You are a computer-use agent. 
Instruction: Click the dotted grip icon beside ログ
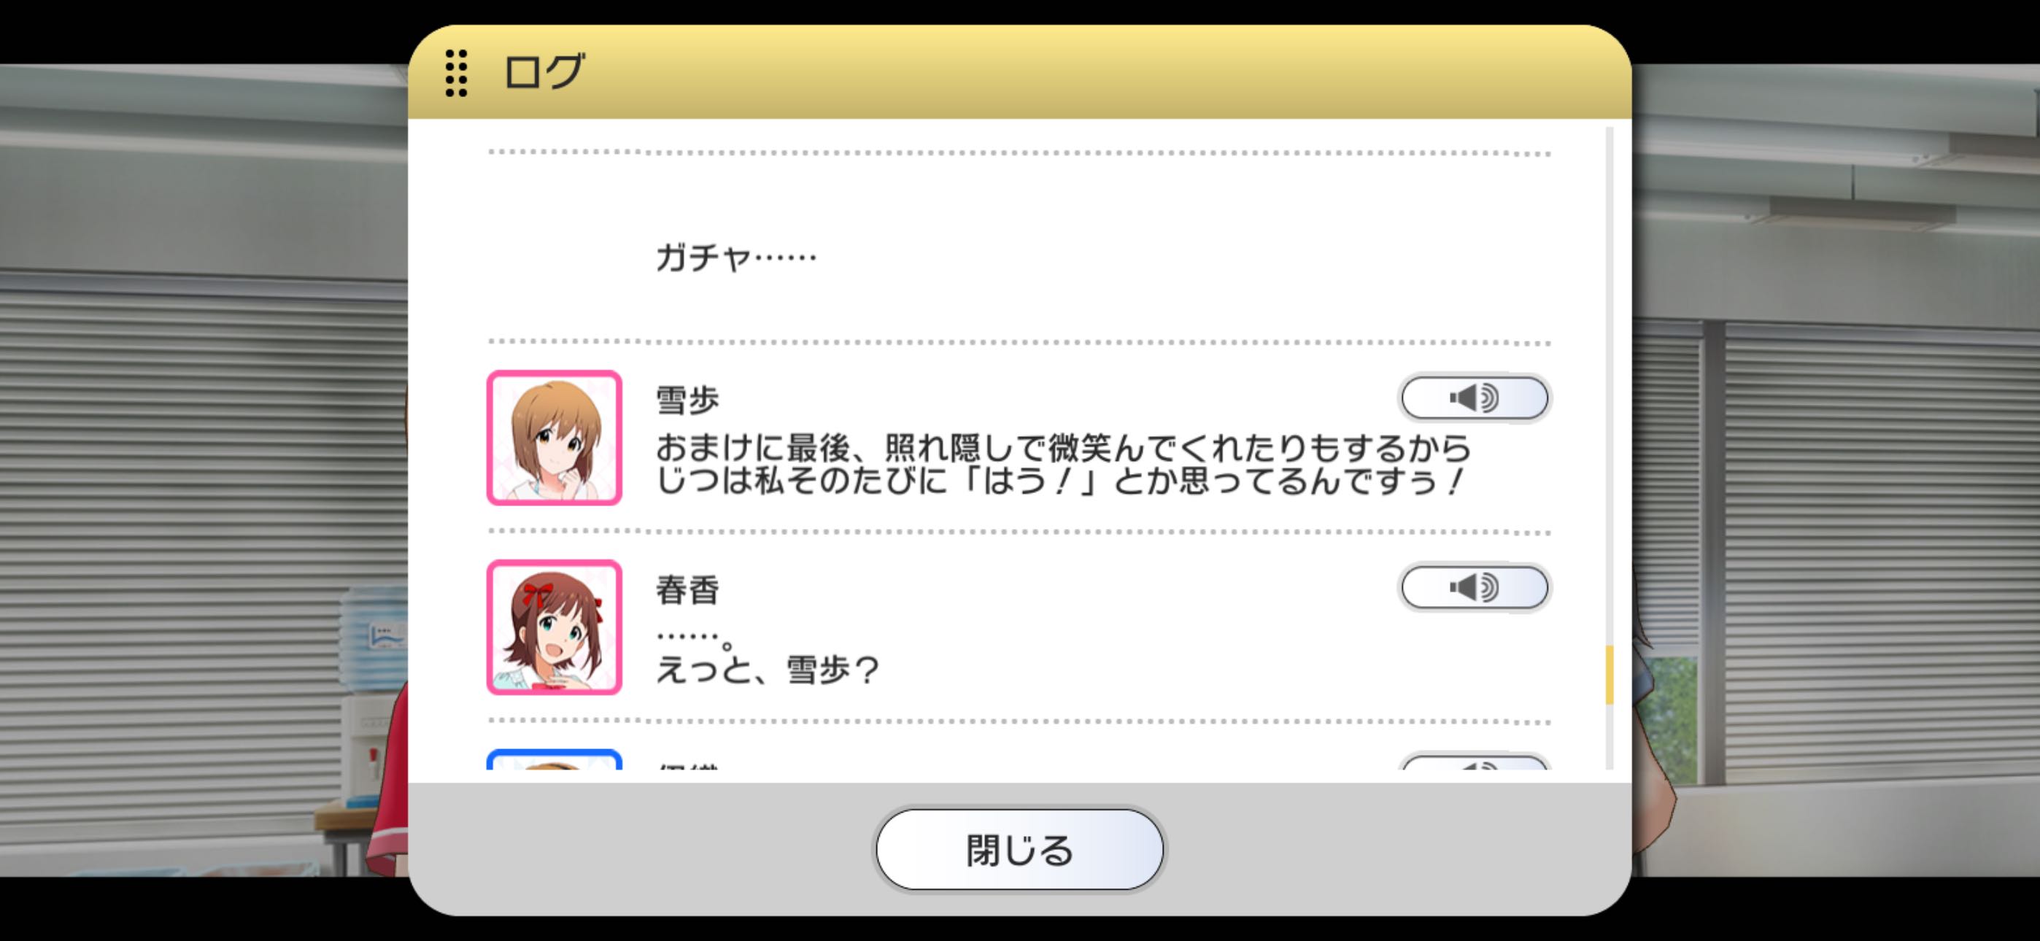pyautogui.click(x=456, y=73)
